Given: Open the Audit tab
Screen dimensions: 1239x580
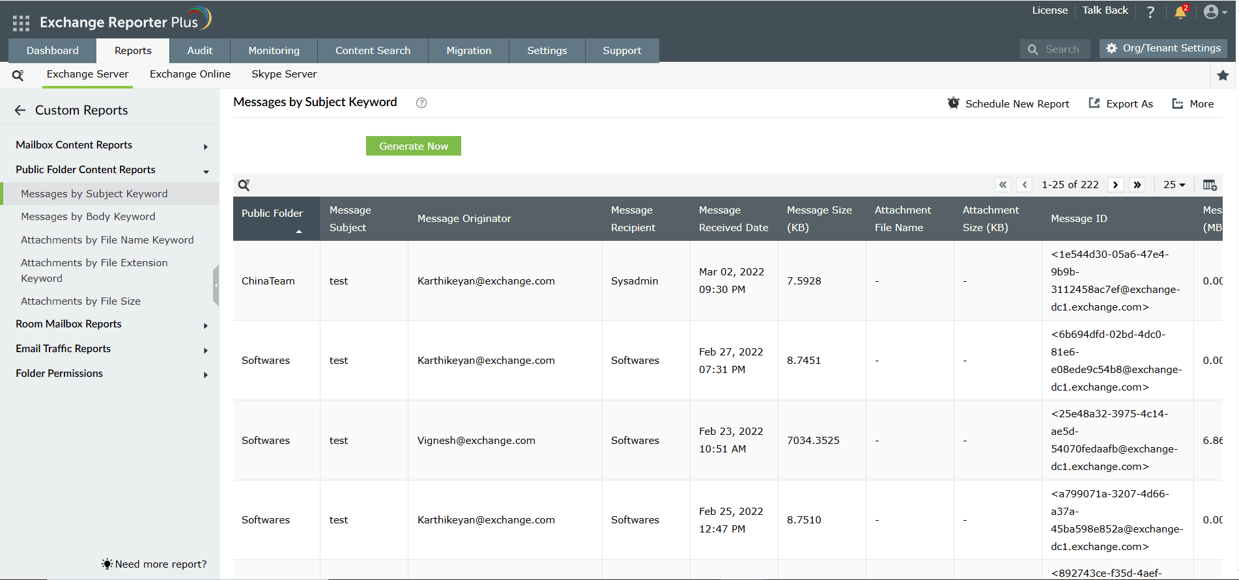Looking at the screenshot, I should (x=200, y=51).
